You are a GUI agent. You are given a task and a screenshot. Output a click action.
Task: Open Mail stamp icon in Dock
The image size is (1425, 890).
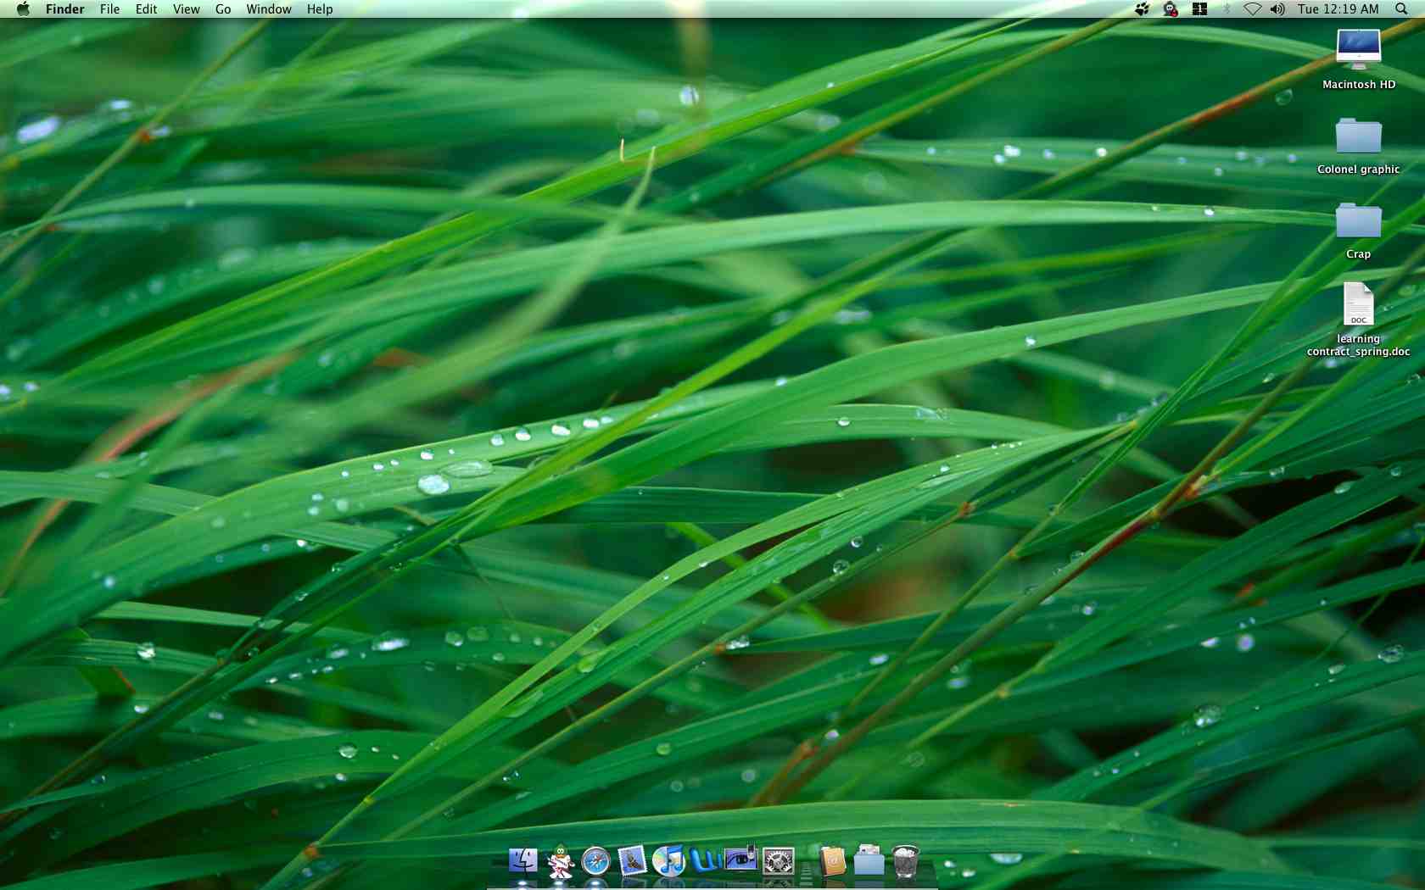click(x=632, y=861)
